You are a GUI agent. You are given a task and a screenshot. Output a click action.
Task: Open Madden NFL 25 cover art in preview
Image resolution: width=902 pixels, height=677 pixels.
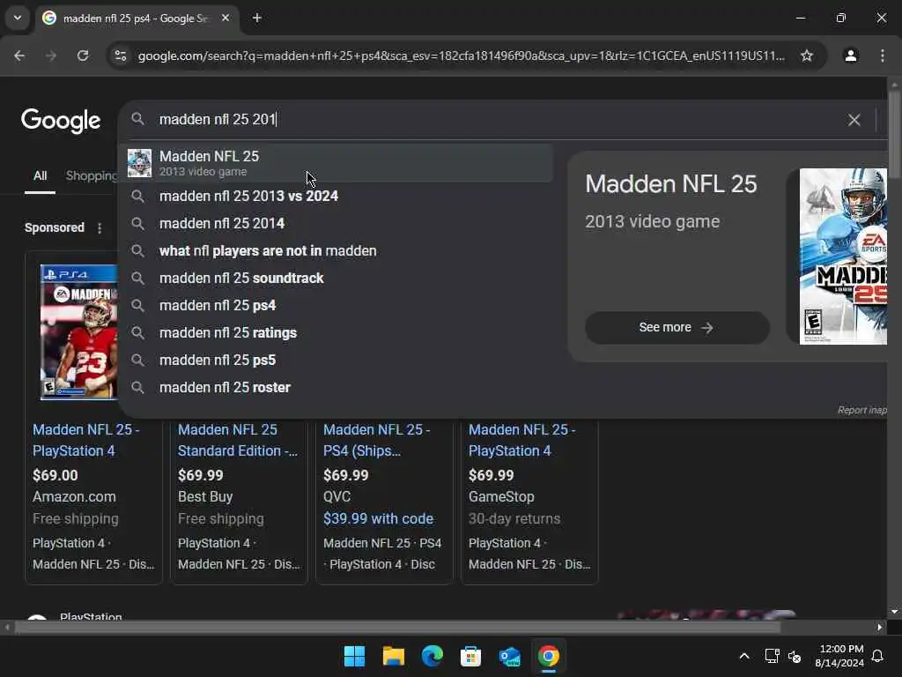(843, 257)
